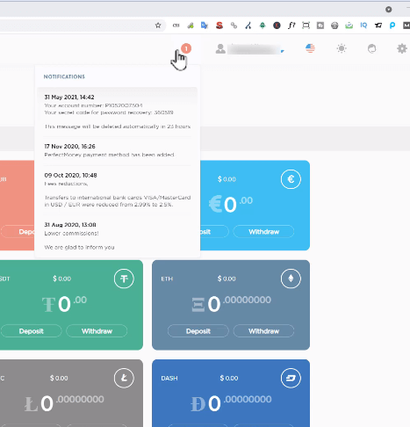
Task: Click the gray globe extension icon
Action: point(334,25)
